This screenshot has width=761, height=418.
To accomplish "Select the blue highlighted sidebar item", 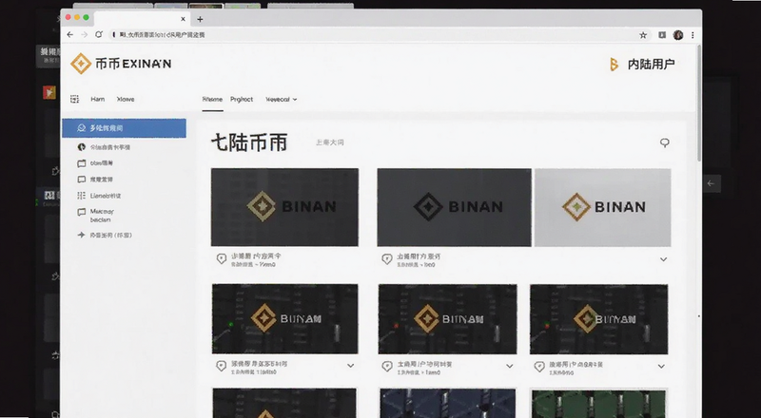I will coord(124,128).
